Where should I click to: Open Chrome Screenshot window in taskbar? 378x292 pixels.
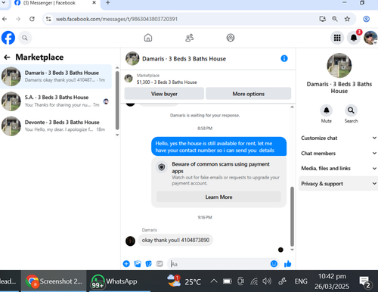(x=54, y=281)
